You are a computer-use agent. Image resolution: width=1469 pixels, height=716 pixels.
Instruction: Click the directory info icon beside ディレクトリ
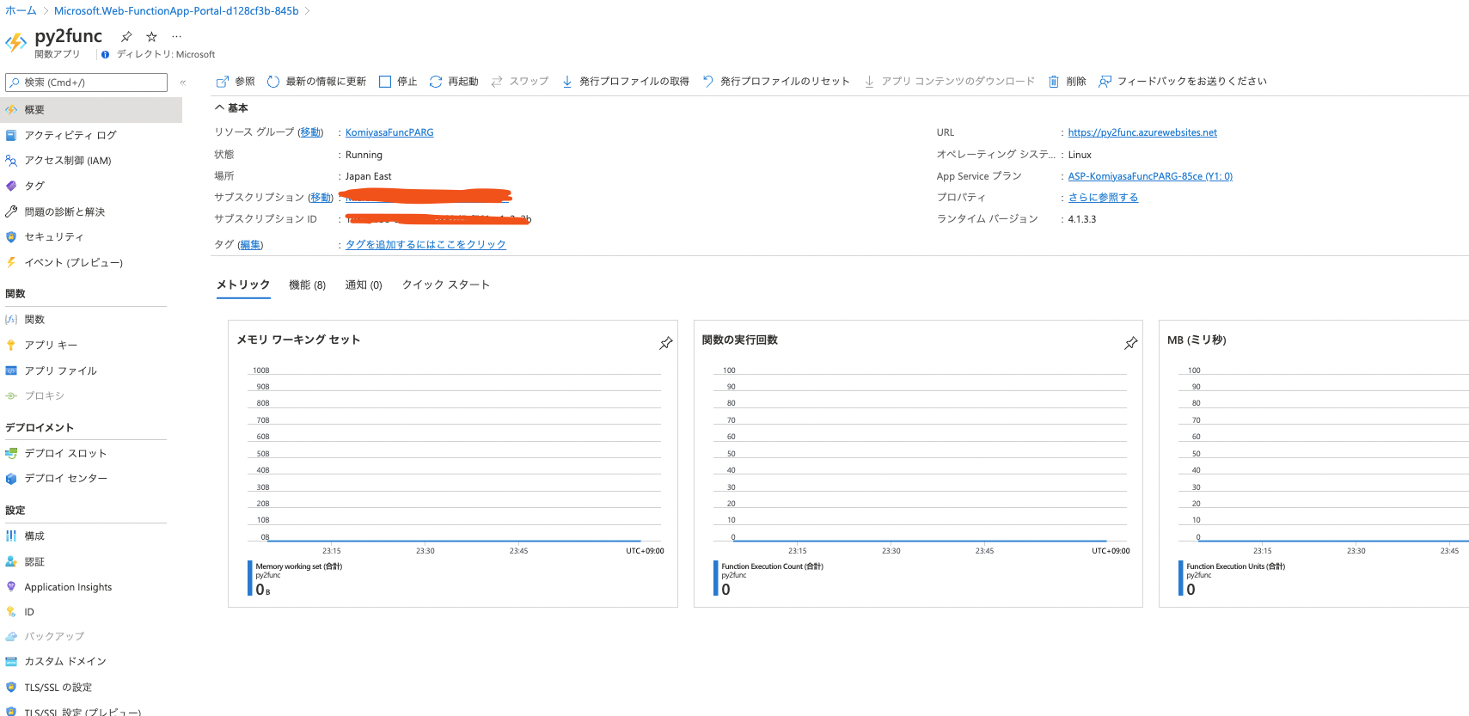tap(105, 54)
